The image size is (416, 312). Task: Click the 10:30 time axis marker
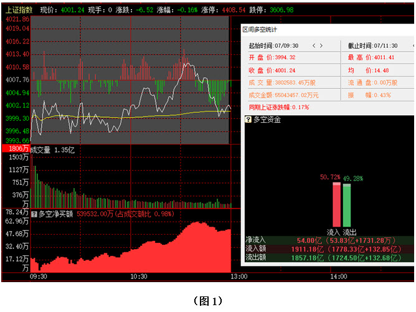[x=139, y=277]
